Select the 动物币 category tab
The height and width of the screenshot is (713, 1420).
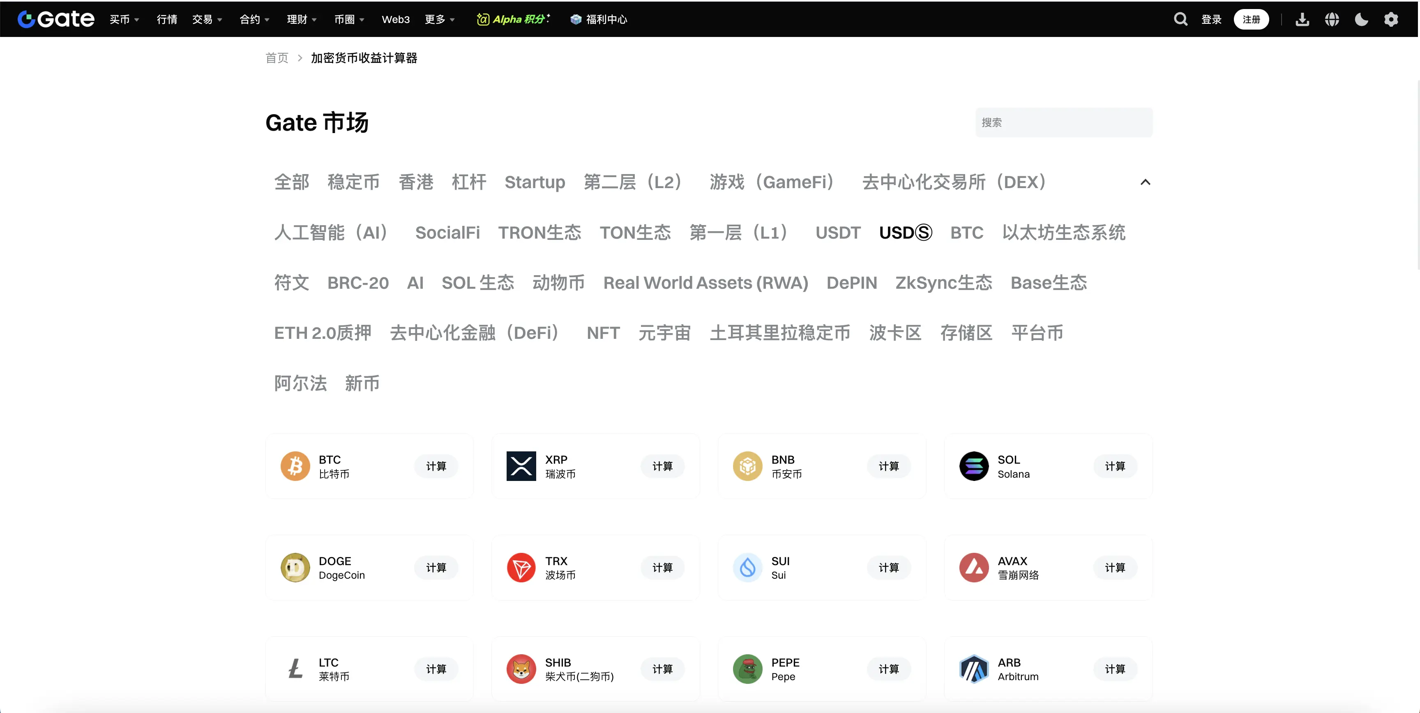[x=558, y=283]
